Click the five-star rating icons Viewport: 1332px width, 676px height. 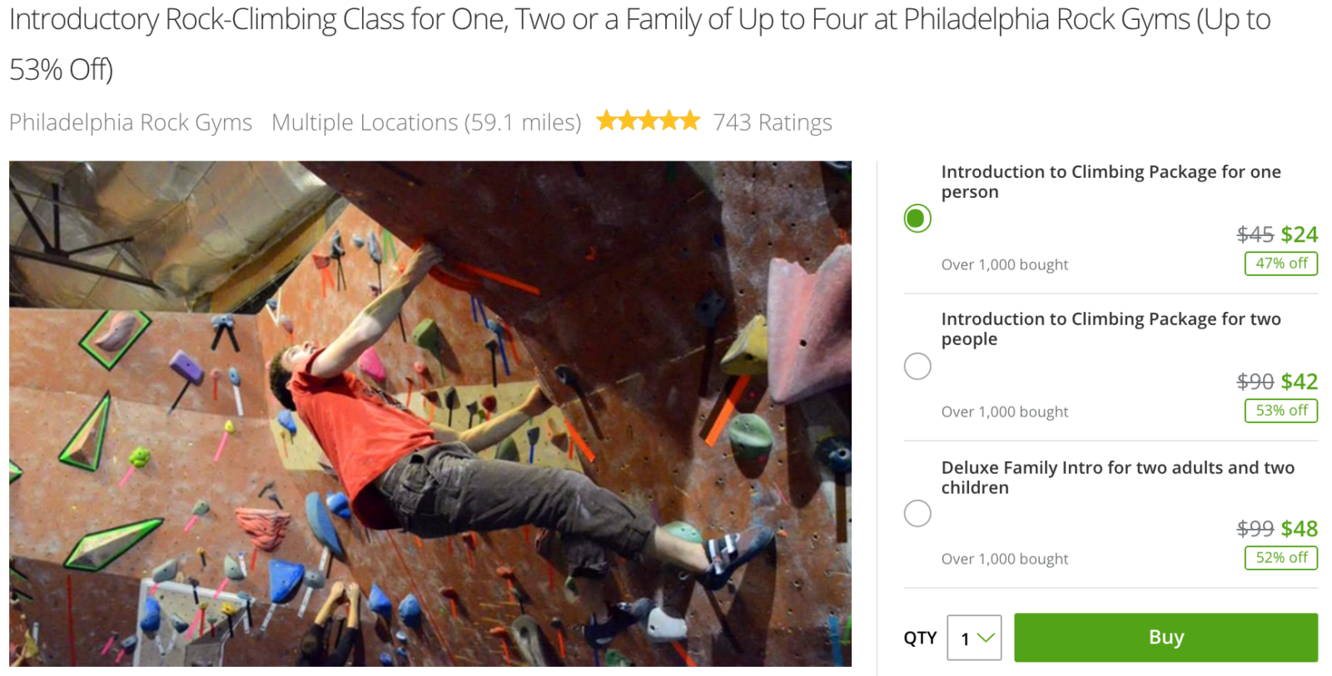[x=648, y=121]
